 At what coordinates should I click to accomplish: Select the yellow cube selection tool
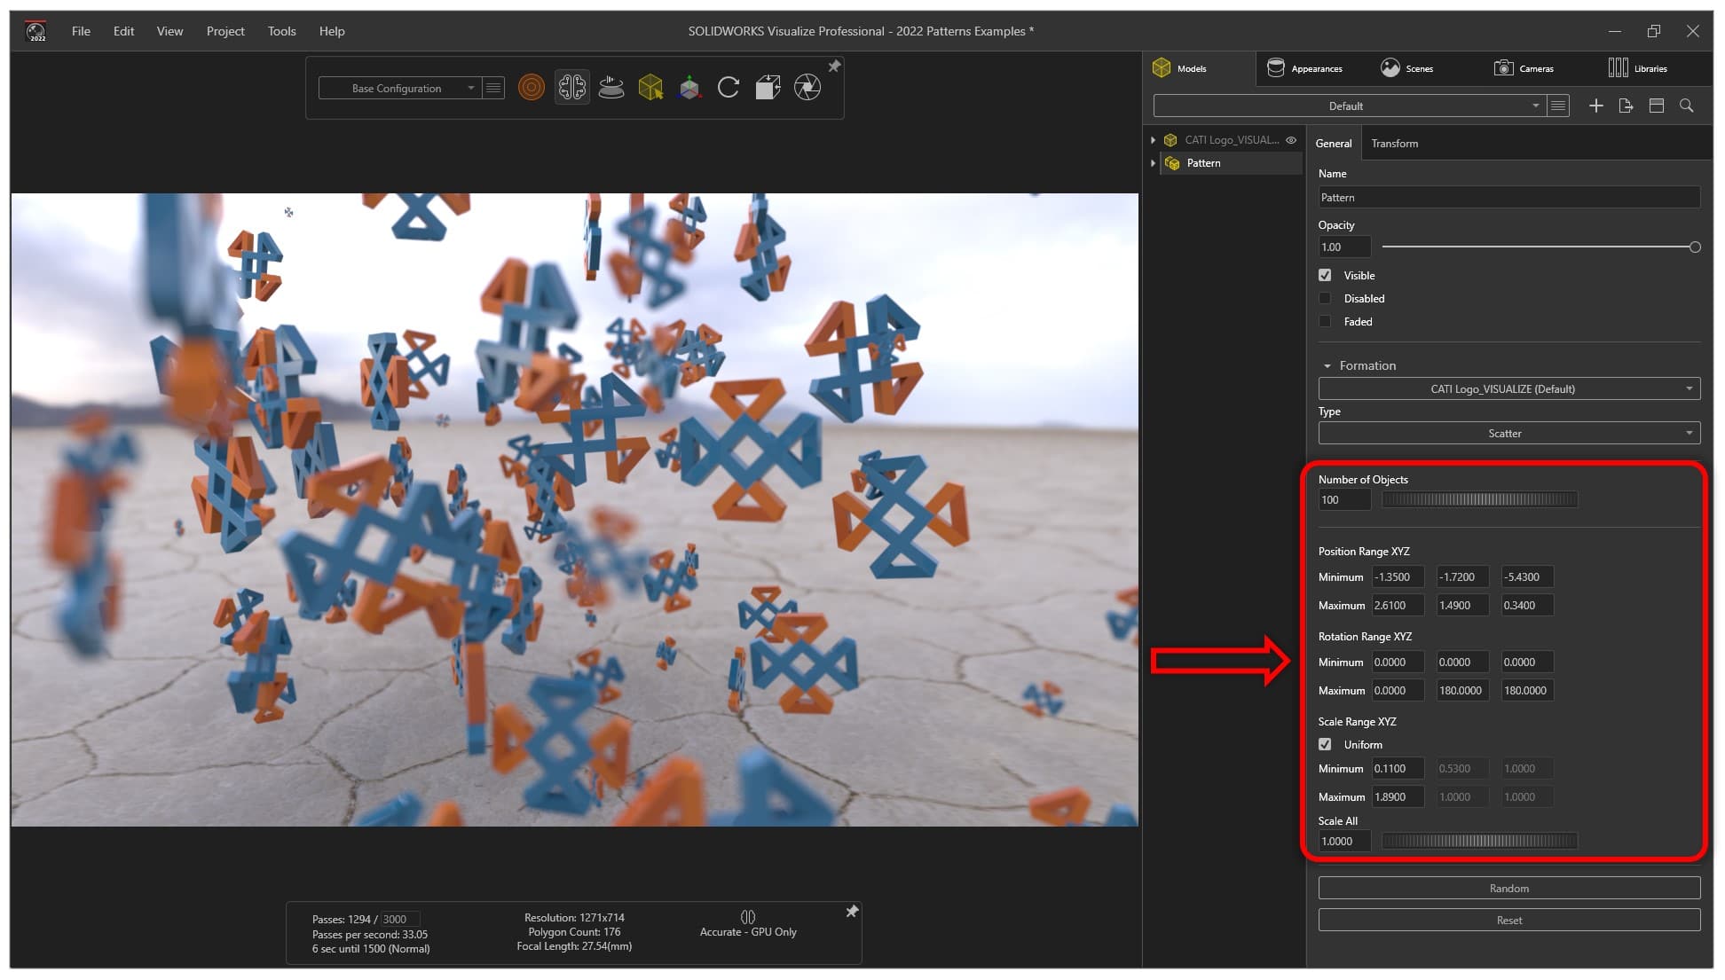pyautogui.click(x=650, y=87)
